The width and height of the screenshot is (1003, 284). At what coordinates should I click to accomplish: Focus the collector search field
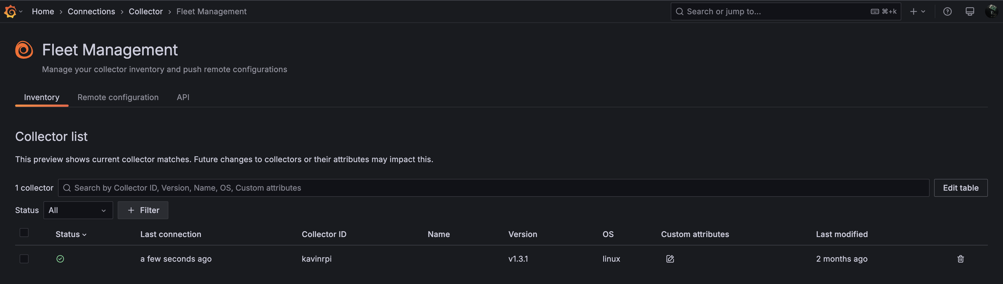pos(494,188)
